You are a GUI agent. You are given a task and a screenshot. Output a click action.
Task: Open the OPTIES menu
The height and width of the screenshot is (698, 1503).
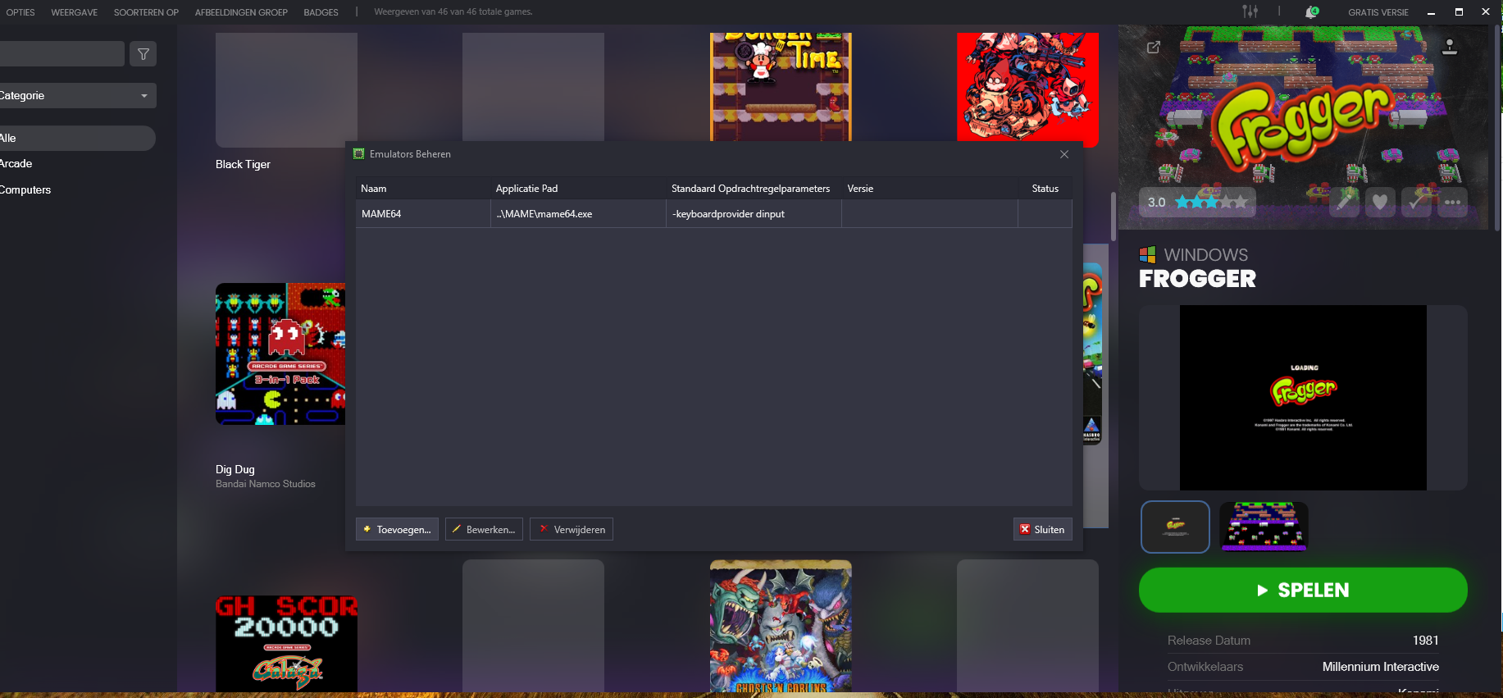click(x=20, y=12)
